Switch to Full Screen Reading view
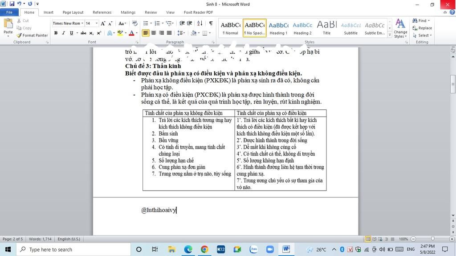 point(374,239)
